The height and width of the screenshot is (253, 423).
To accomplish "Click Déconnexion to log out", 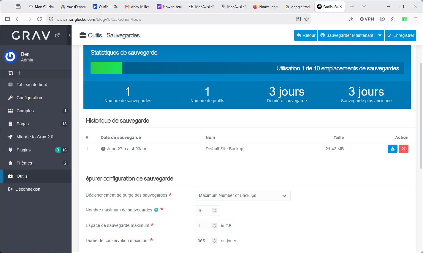I will coord(36,189).
